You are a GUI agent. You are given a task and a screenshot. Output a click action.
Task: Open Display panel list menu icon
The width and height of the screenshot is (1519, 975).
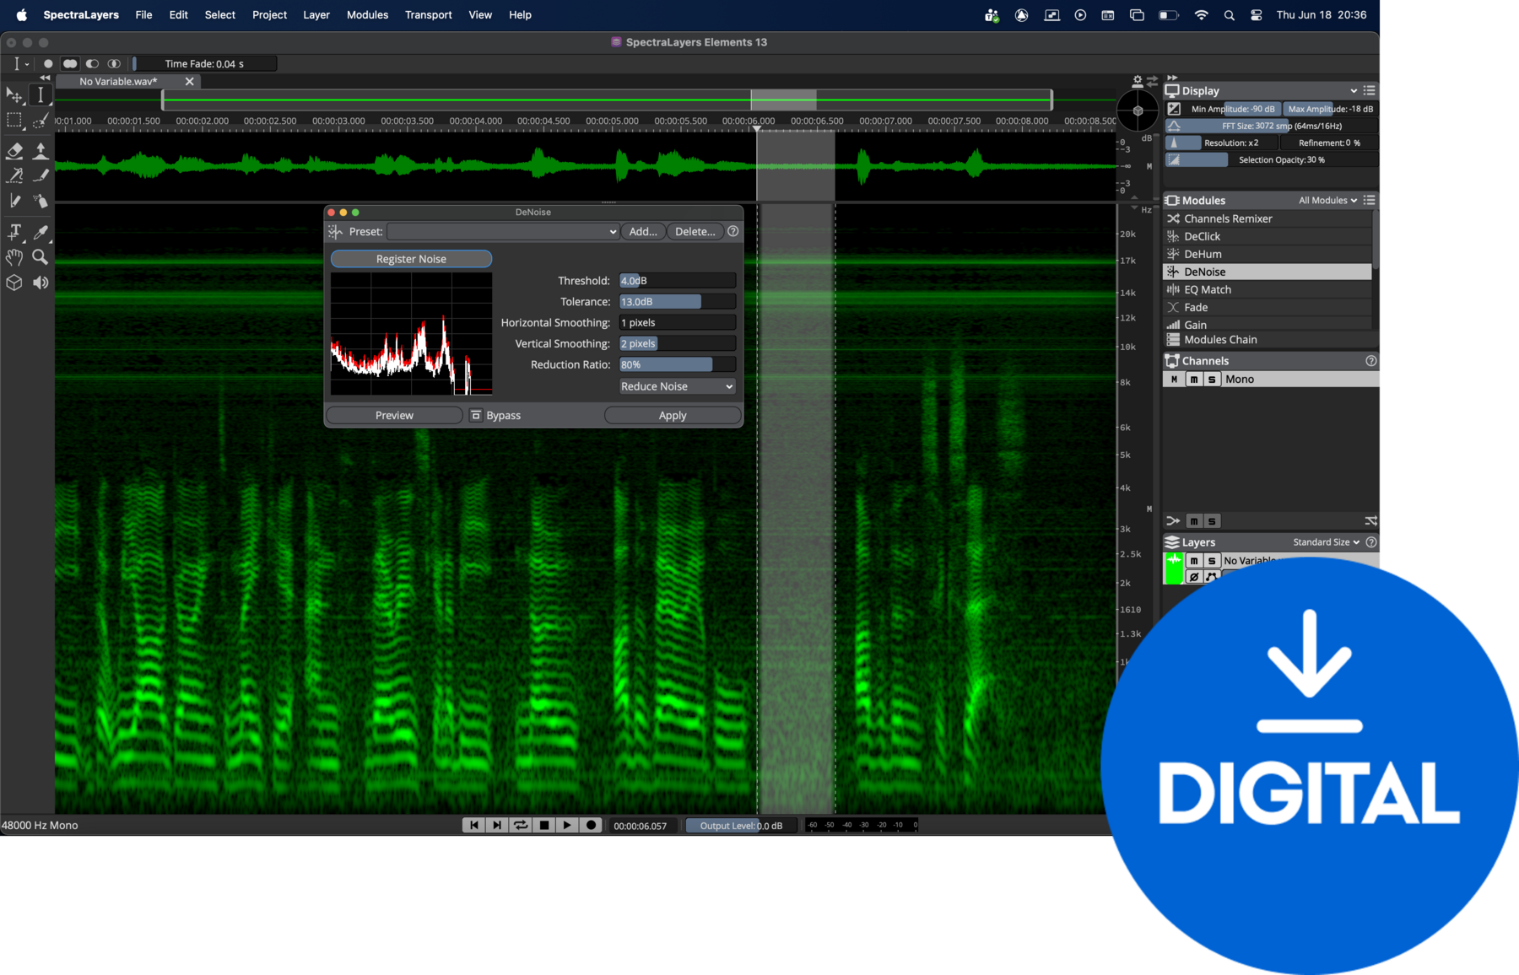(x=1370, y=90)
